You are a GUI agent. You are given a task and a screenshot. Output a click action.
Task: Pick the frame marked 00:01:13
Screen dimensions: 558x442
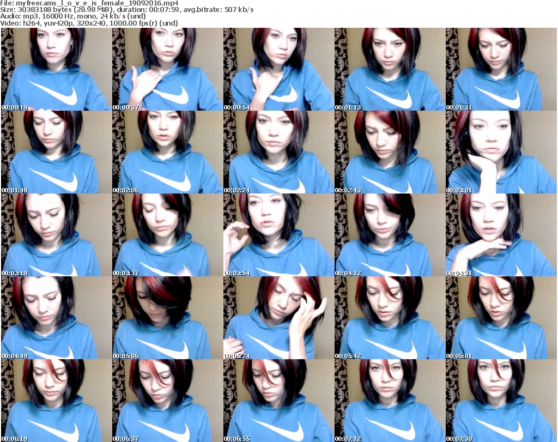point(390,69)
